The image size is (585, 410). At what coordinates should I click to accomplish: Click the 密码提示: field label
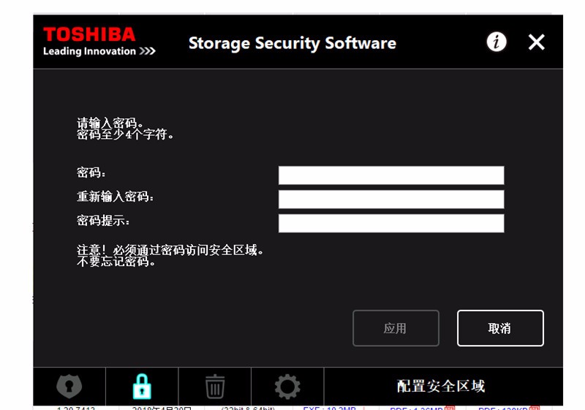(103, 220)
